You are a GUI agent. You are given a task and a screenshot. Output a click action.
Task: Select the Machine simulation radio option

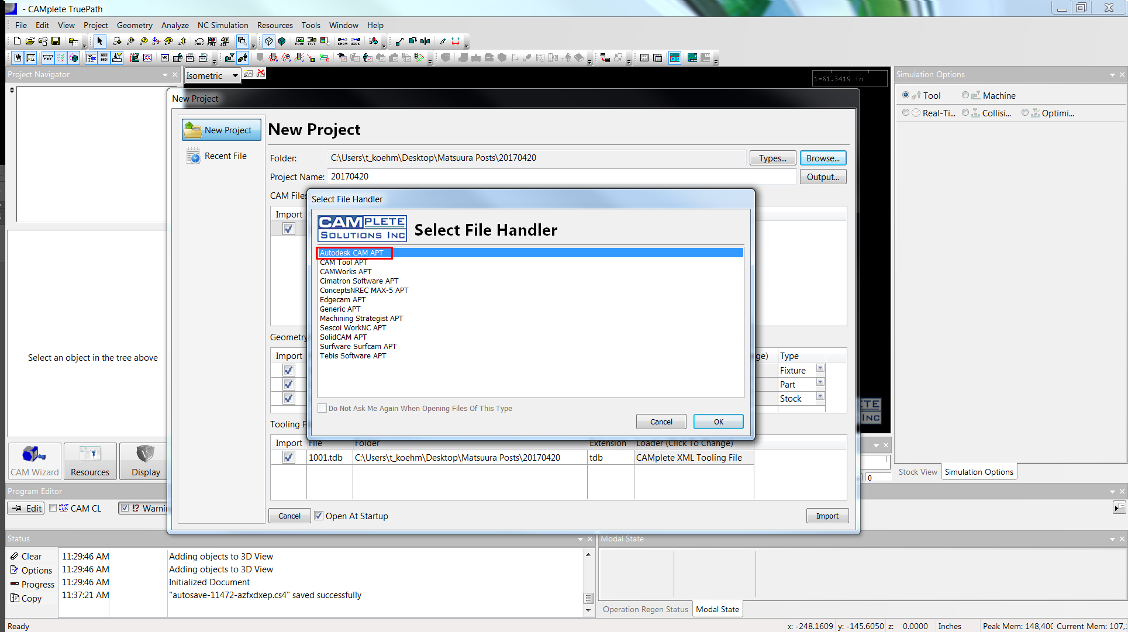pos(965,95)
